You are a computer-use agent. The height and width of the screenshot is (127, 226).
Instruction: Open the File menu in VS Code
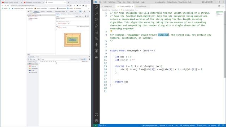click(x=100, y=2)
